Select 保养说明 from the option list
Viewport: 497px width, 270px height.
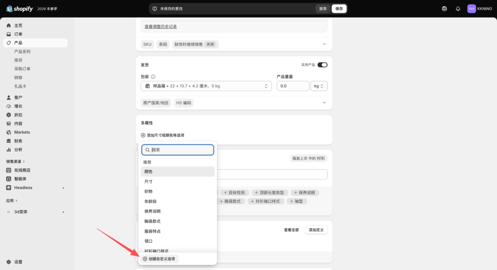[x=178, y=211]
